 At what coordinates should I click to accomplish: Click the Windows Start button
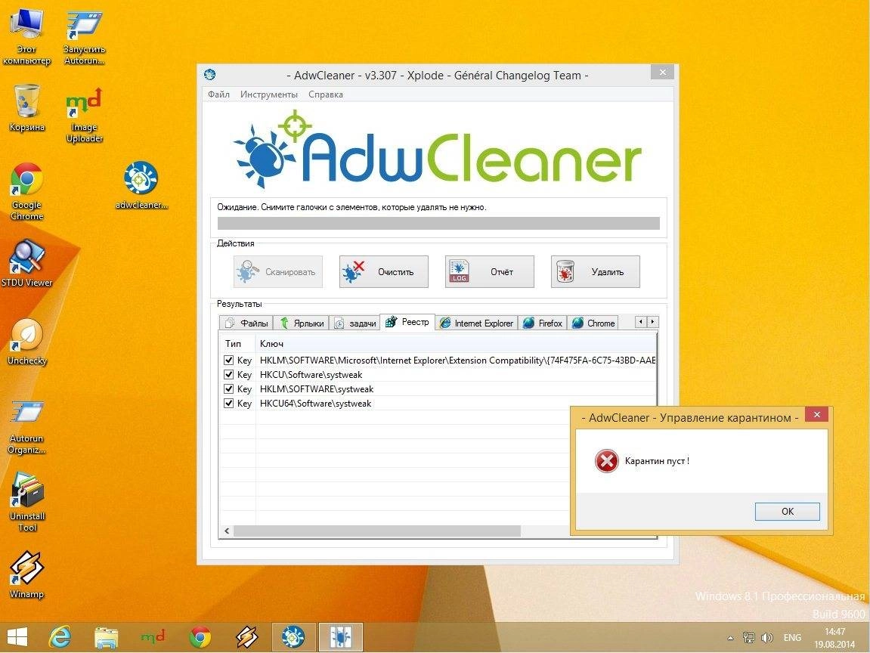click(17, 637)
